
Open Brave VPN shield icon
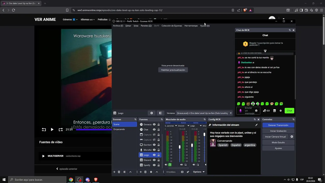[x=317, y=10]
